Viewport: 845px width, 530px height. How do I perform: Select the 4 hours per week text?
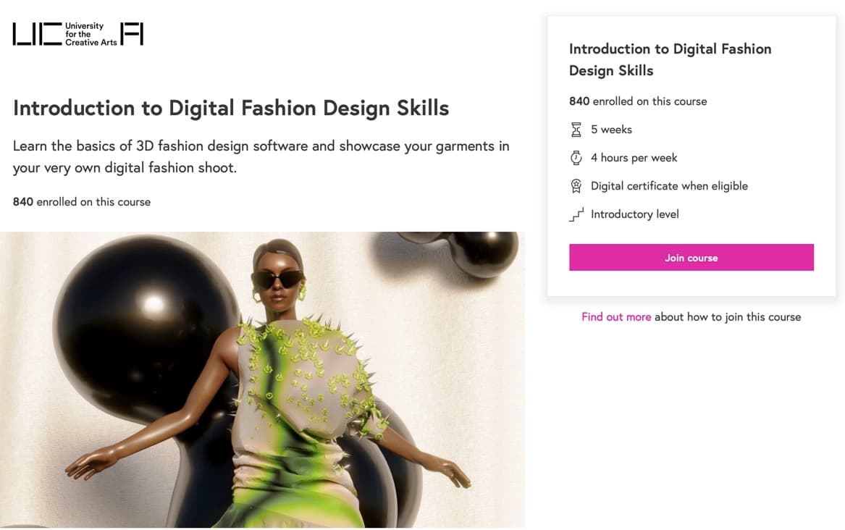(x=634, y=158)
